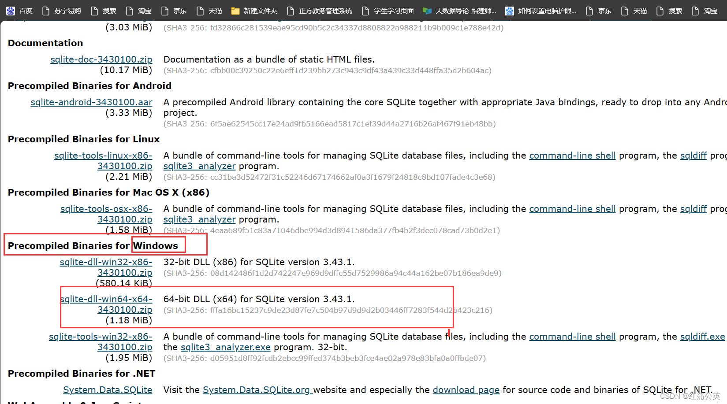Open sqldiff link in the Linux row
The width and height of the screenshot is (727, 404).
tap(693, 156)
